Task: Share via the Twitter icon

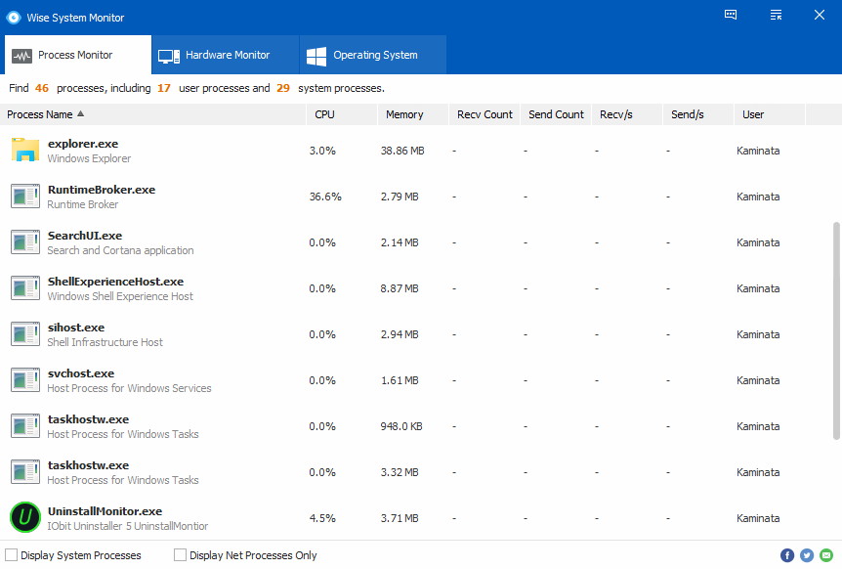Action: 807,555
